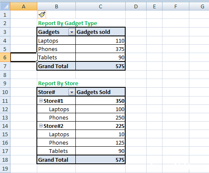Click the Select All corner triangle
The image size is (209, 173).
point(5,6)
